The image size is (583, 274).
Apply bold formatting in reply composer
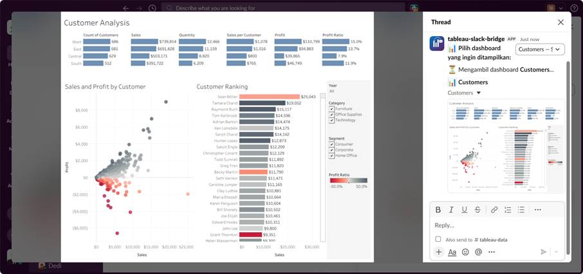438,210
